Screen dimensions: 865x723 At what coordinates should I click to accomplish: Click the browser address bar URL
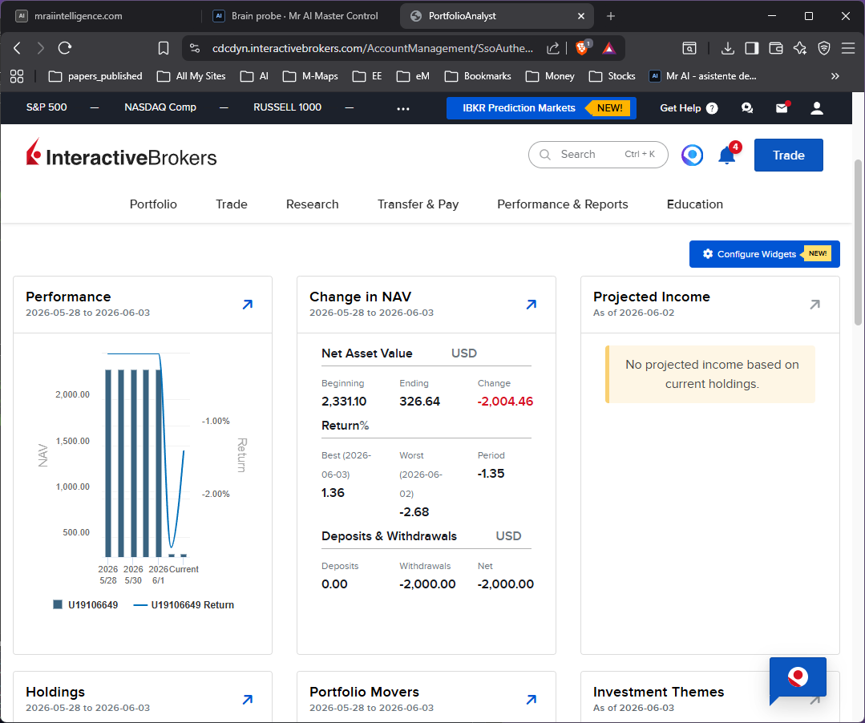[372, 49]
